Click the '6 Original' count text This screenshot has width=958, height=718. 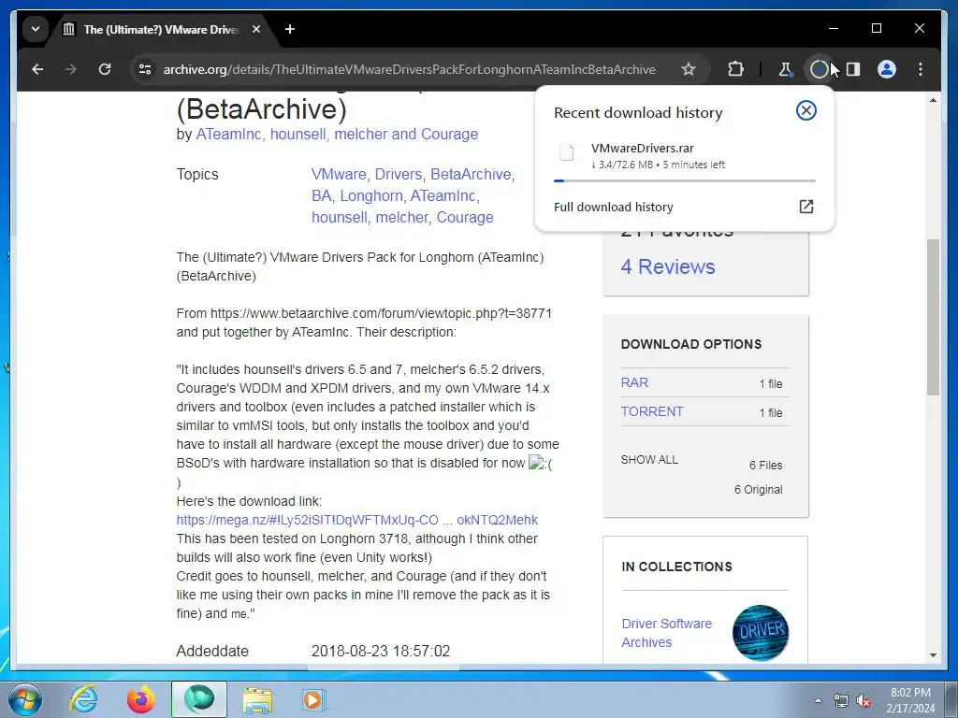(x=758, y=490)
